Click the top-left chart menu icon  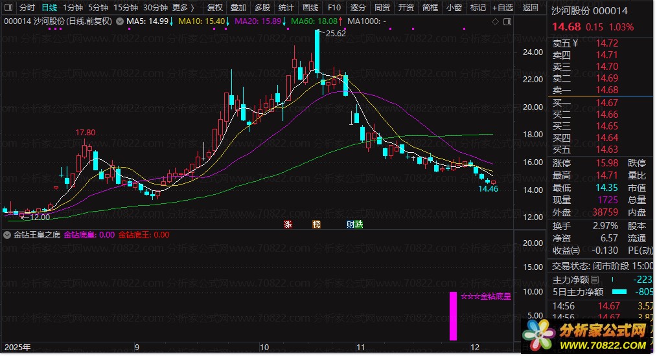(x=8, y=8)
